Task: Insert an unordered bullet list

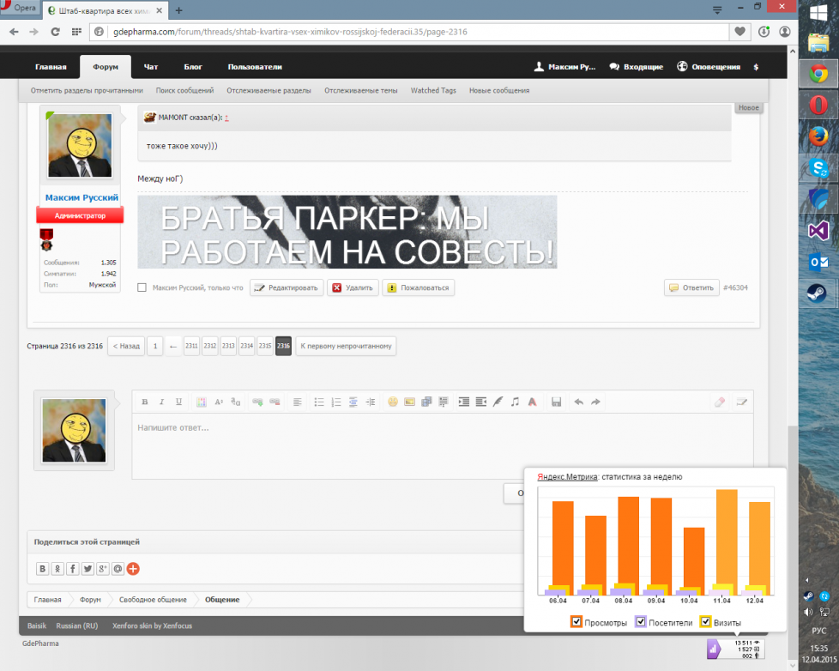Action: (x=319, y=402)
